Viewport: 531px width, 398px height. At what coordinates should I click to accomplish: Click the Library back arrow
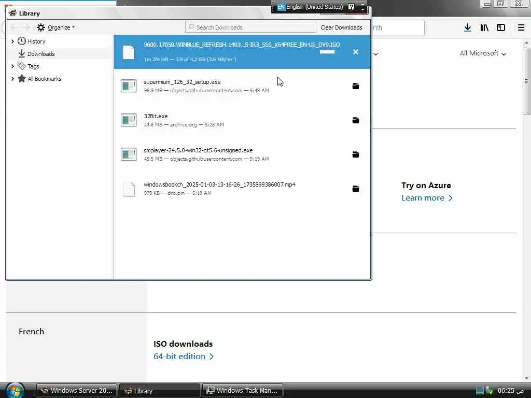15,27
